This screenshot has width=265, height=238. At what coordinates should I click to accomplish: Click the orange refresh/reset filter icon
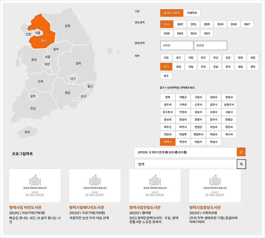click(x=241, y=152)
